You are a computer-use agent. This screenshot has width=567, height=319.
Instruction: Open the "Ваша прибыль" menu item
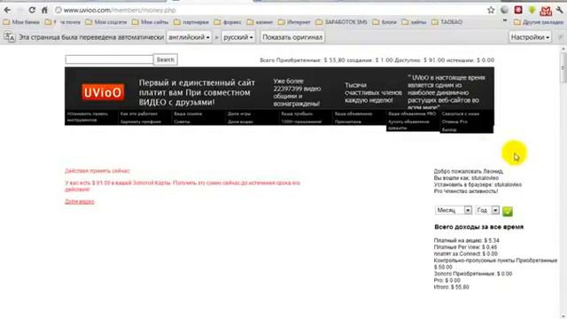(297, 114)
